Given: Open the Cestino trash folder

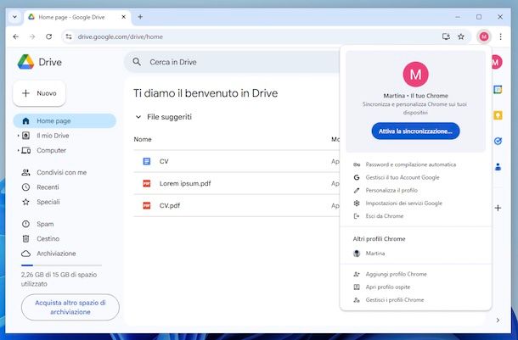Looking at the screenshot, I should point(49,239).
